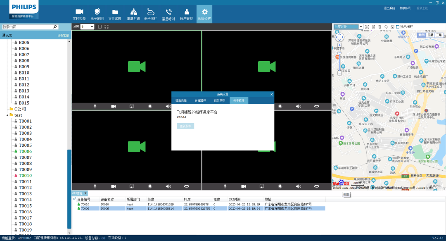Hang up call in top-right video pane
This screenshot has width=446, height=241.
point(317,106)
